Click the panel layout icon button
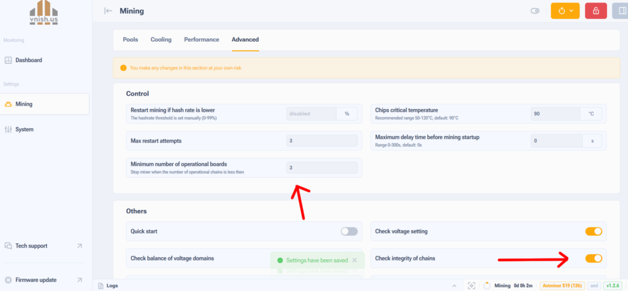The image size is (628, 291). [x=620, y=11]
